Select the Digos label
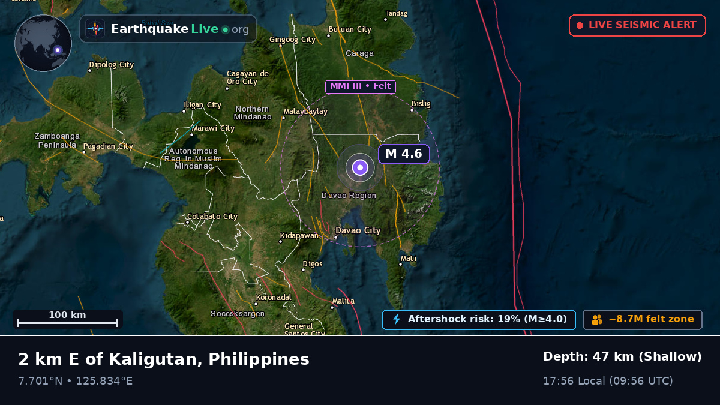 point(313,264)
